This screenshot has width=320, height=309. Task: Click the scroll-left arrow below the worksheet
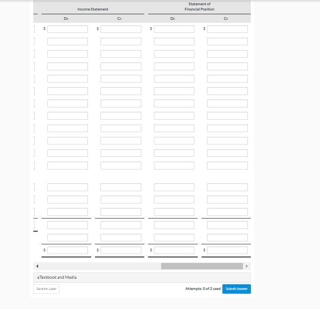[x=37, y=266]
